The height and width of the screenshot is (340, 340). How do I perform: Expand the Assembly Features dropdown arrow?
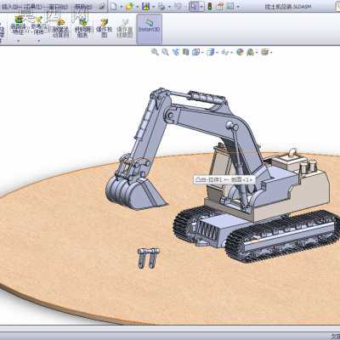(19, 41)
